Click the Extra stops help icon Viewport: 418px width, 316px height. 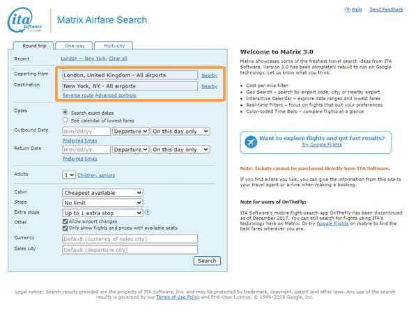pos(148,212)
